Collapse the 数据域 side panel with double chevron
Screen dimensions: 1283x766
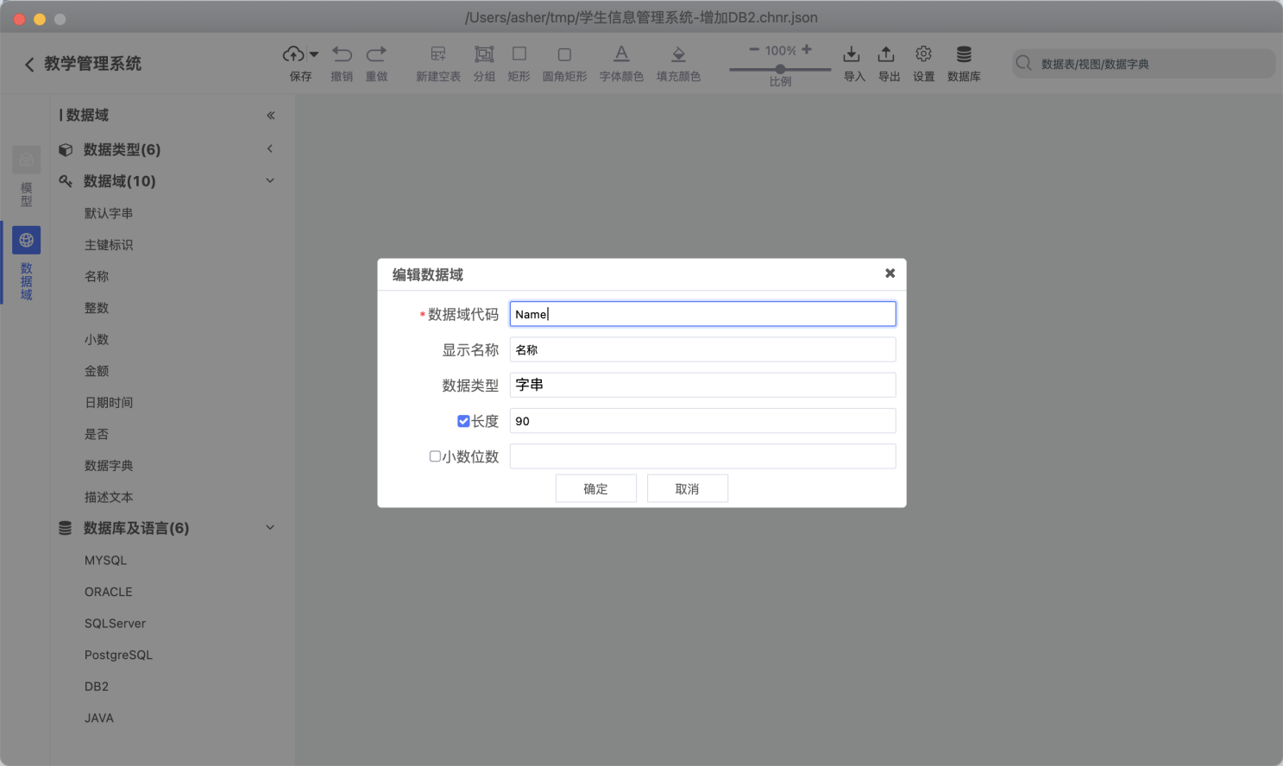(x=271, y=116)
